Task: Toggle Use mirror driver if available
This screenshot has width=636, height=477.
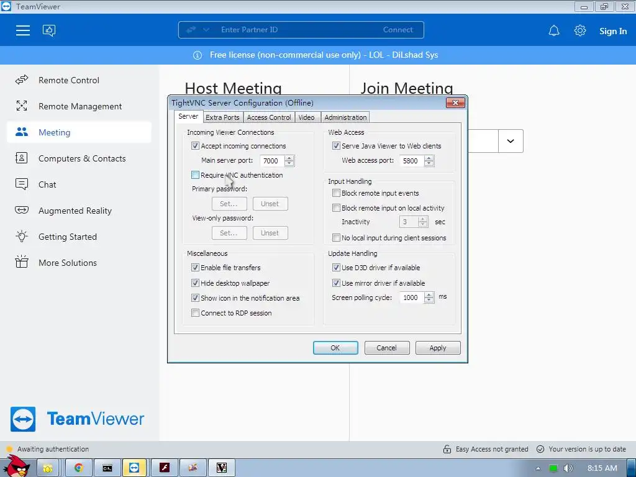Action: 336,283
